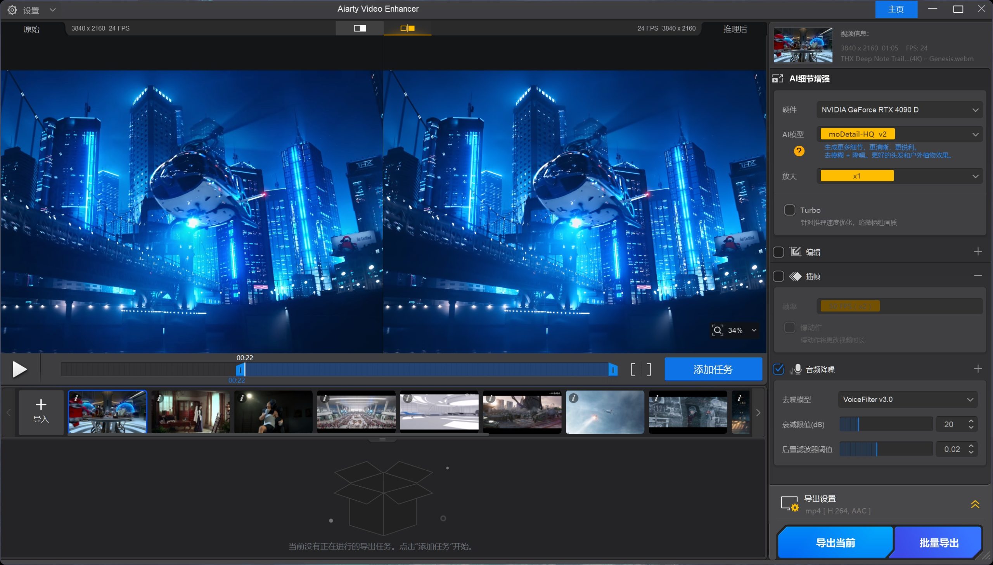Click the thumbnail strip horizontal scrollbar

coord(278,435)
